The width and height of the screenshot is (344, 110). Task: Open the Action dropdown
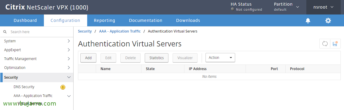220,58
